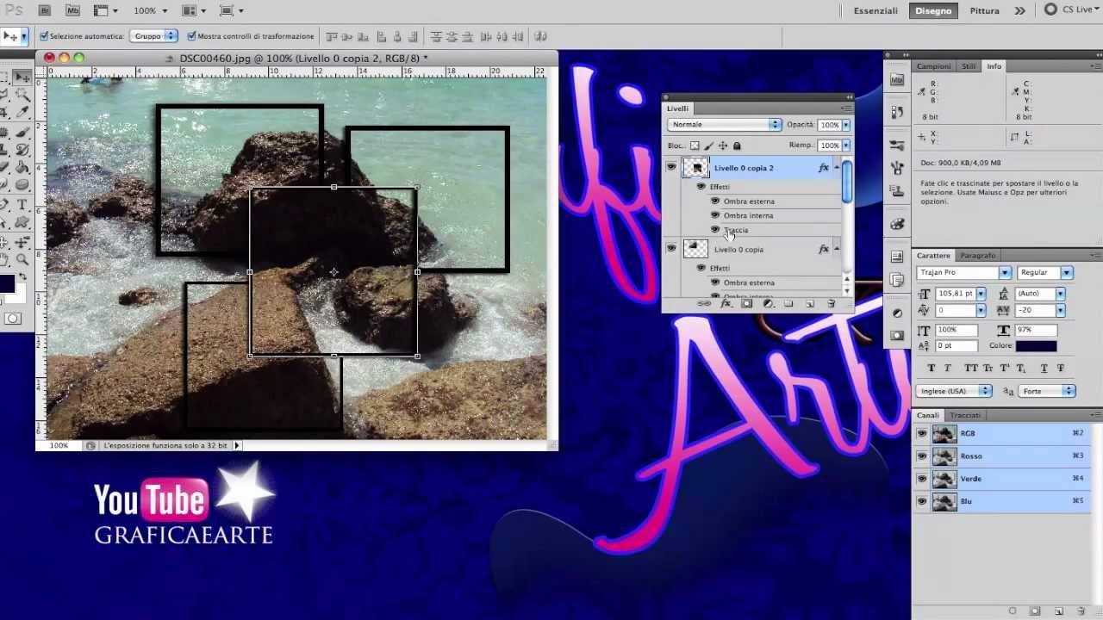The height and width of the screenshot is (620, 1103).
Task: Open the Gruppo auto-select dropdown
Action: point(154,36)
